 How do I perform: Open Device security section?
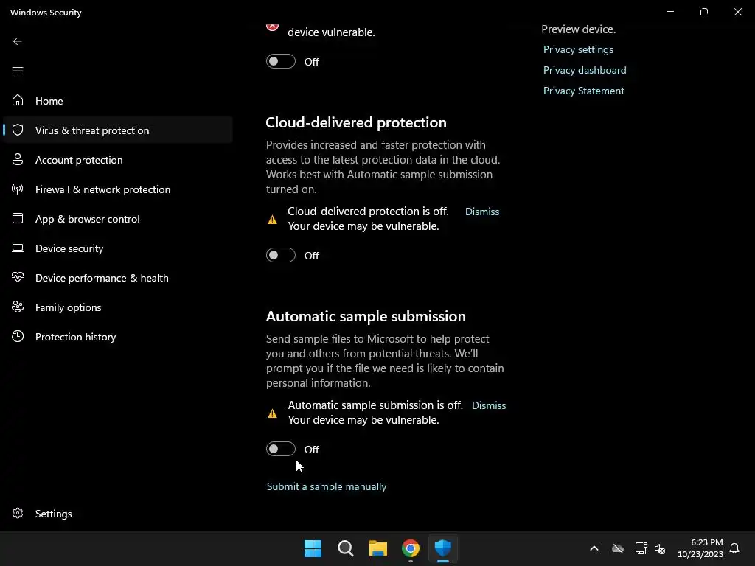(x=118, y=248)
